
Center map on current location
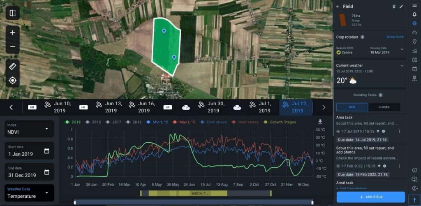13,80
